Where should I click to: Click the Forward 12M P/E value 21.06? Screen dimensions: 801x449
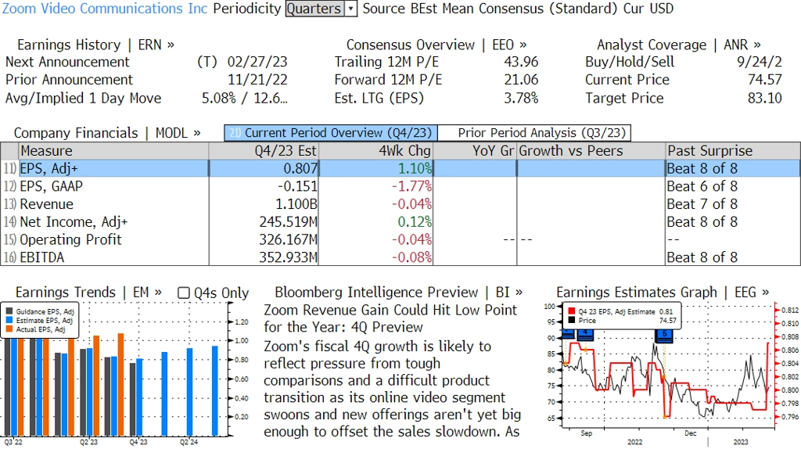click(x=521, y=80)
